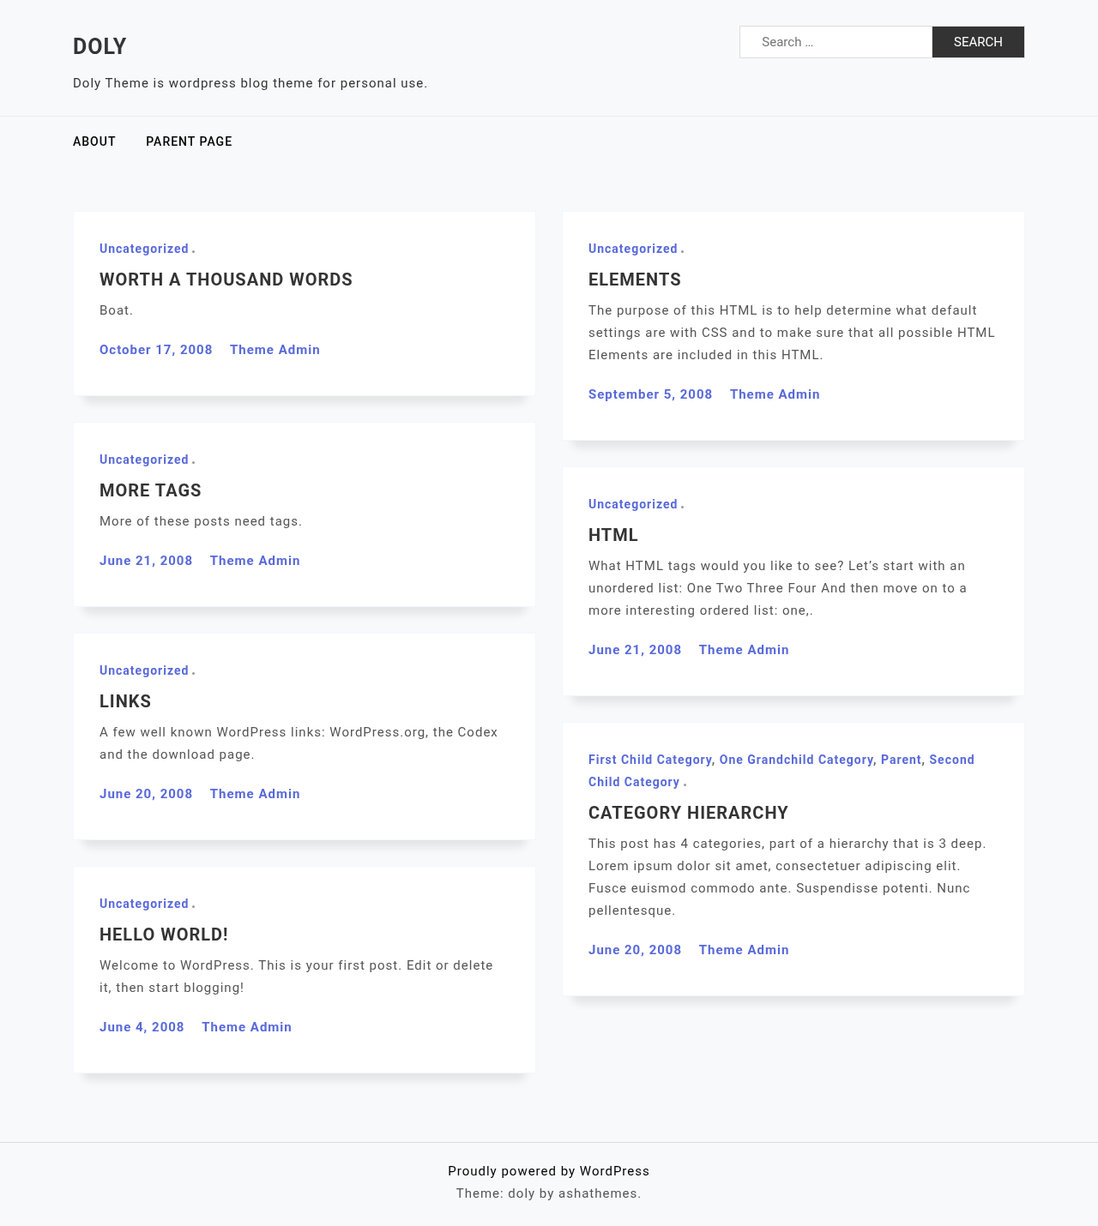
Task: Click the 'Boat.' excerpt text
Action: pos(116,310)
